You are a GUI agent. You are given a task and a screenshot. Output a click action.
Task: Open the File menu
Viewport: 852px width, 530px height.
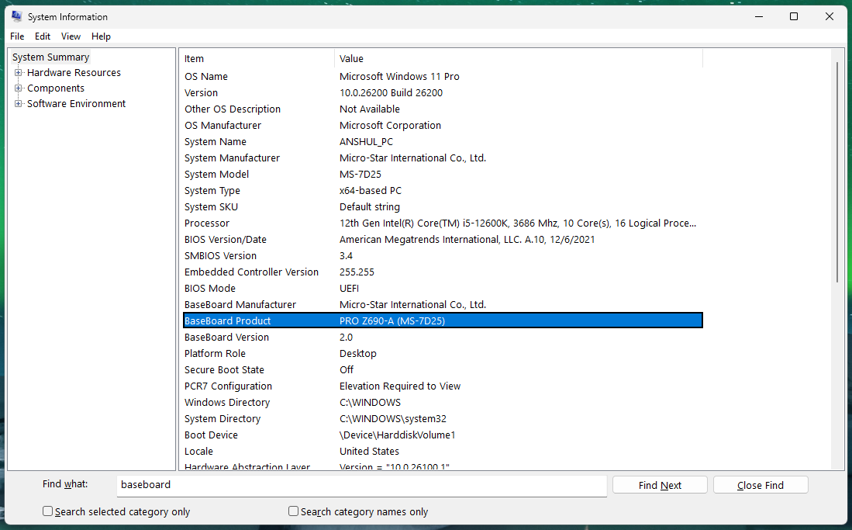pyautogui.click(x=17, y=36)
